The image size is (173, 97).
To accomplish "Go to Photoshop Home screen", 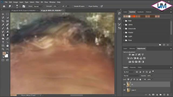I will (x=4, y=6).
